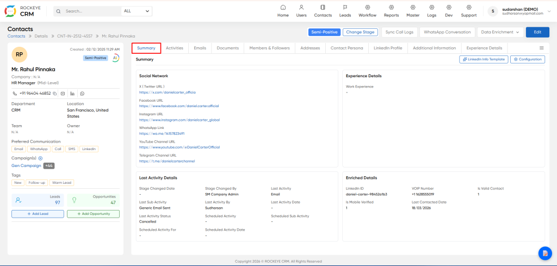557x266 pixels.
Task: Open the floating document help icon
Action: tap(544, 253)
